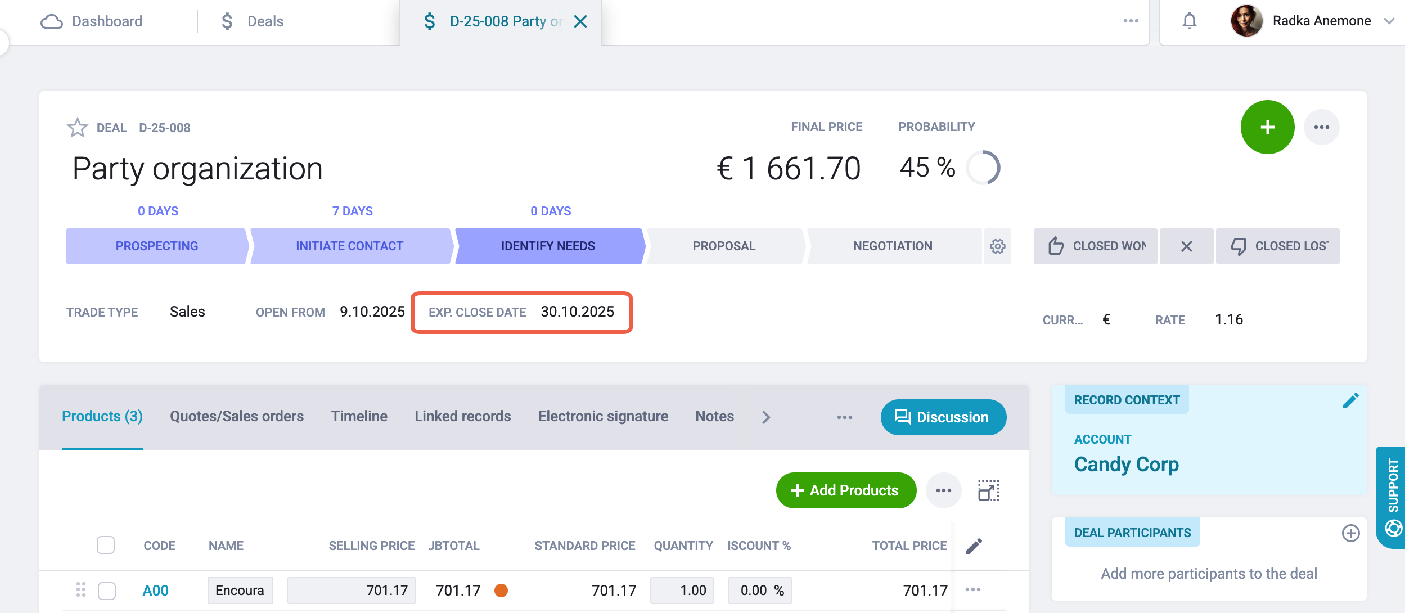This screenshot has width=1405, height=613.
Task: Click the Add Products button
Action: tap(846, 490)
